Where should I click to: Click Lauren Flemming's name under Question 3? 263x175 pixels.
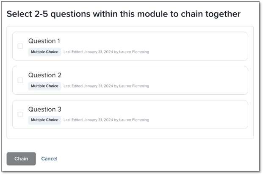[x=134, y=120]
